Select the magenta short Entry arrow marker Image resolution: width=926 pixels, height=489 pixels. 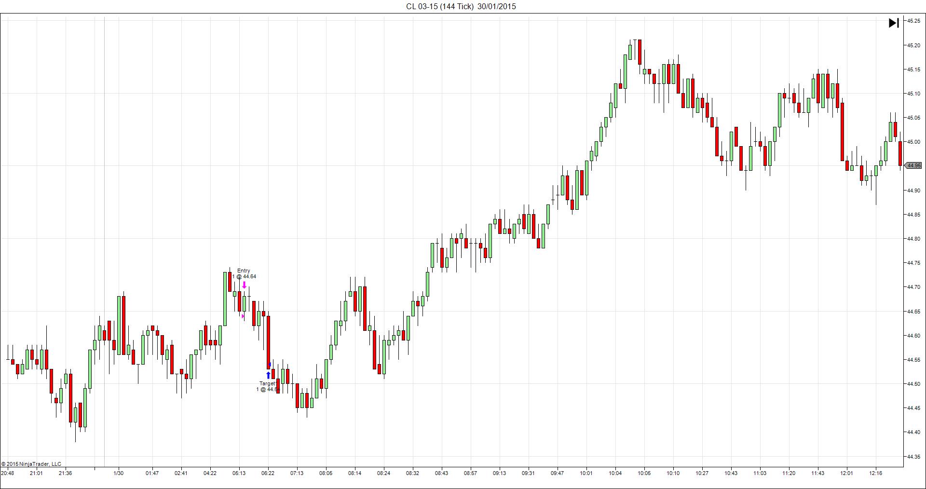244,285
